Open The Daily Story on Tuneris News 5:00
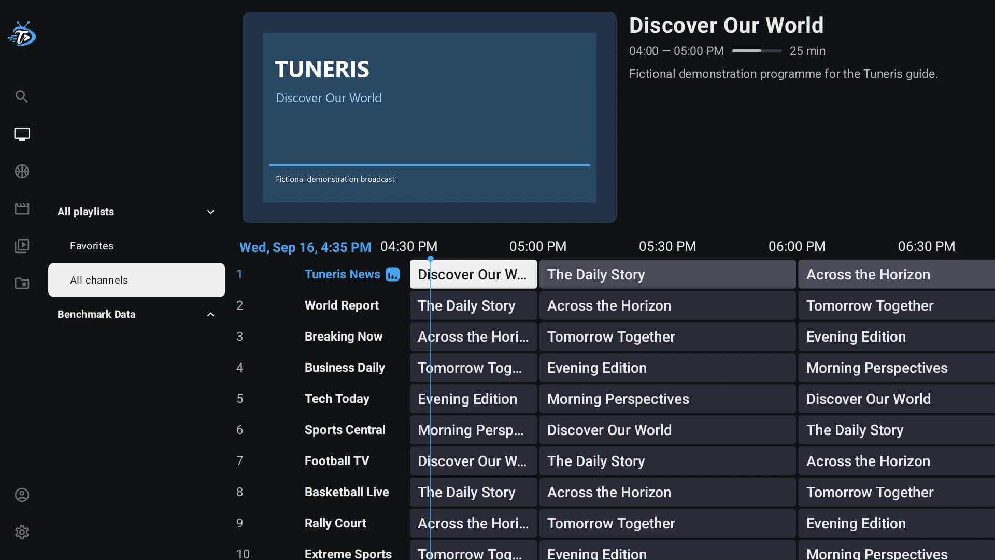This screenshot has height=560, width=995. [667, 274]
